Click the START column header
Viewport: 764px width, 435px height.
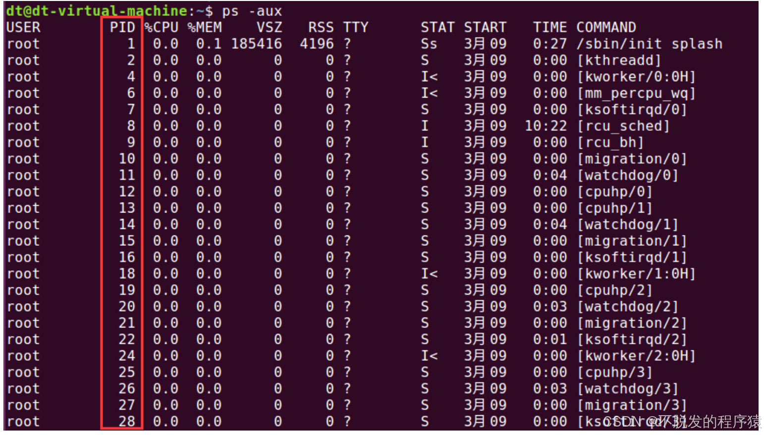pos(485,27)
